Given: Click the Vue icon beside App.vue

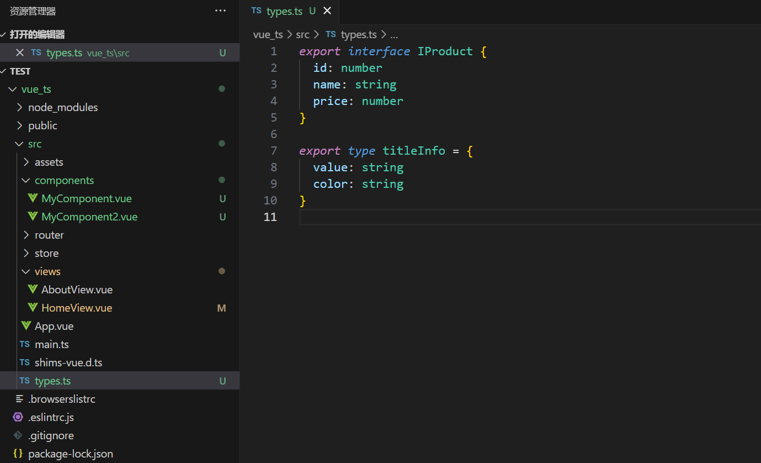Looking at the screenshot, I should tap(26, 326).
